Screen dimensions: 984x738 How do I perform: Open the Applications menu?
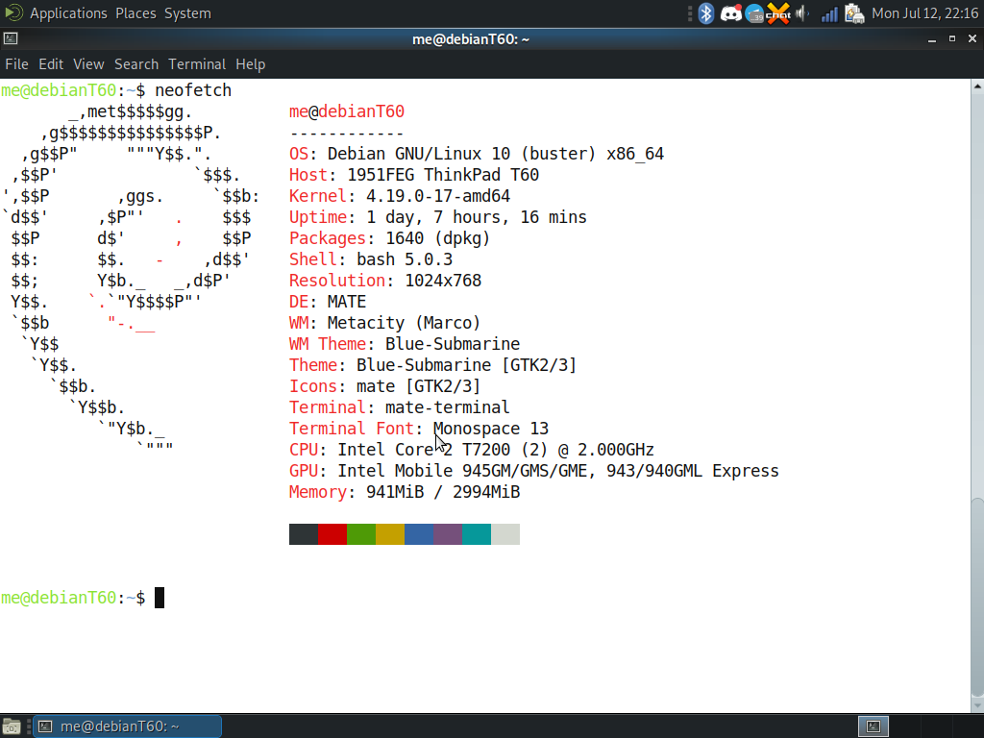(x=67, y=13)
